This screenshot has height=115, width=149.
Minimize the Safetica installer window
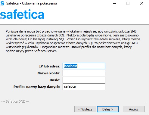pyautogui.click(x=114, y=3)
